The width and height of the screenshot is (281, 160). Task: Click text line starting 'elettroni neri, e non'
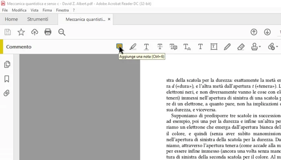[224, 92]
